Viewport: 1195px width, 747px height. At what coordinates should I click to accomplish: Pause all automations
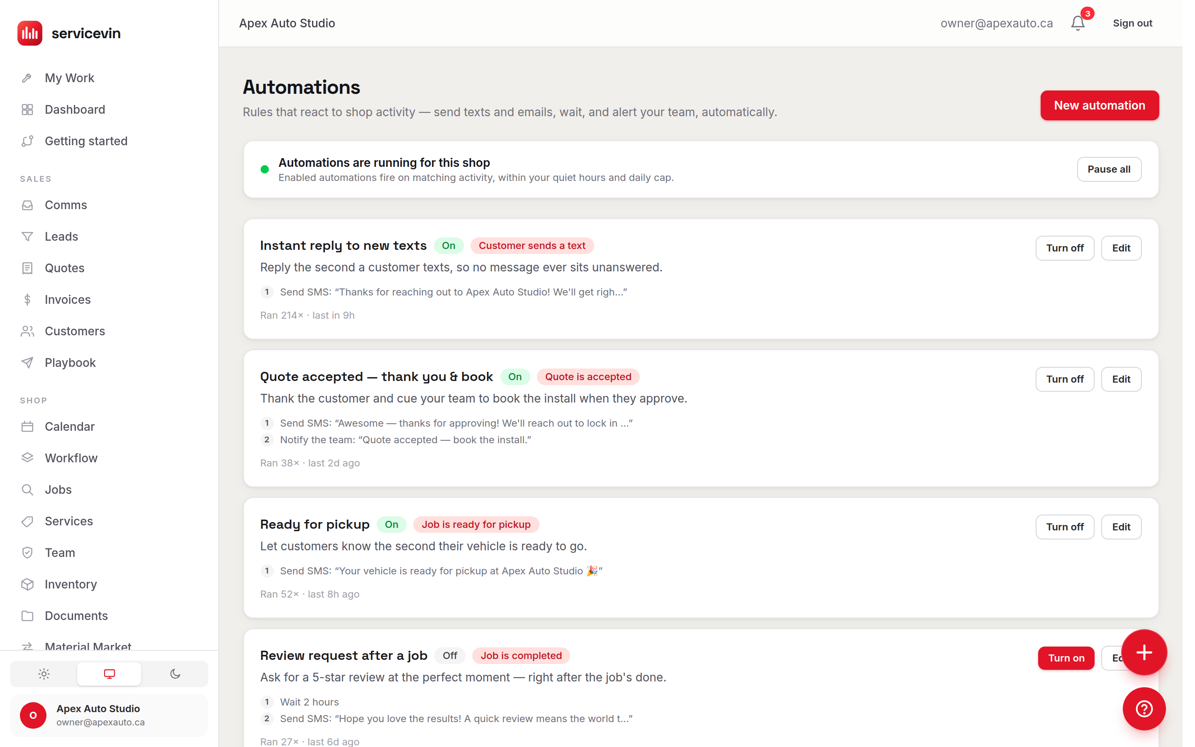point(1109,169)
